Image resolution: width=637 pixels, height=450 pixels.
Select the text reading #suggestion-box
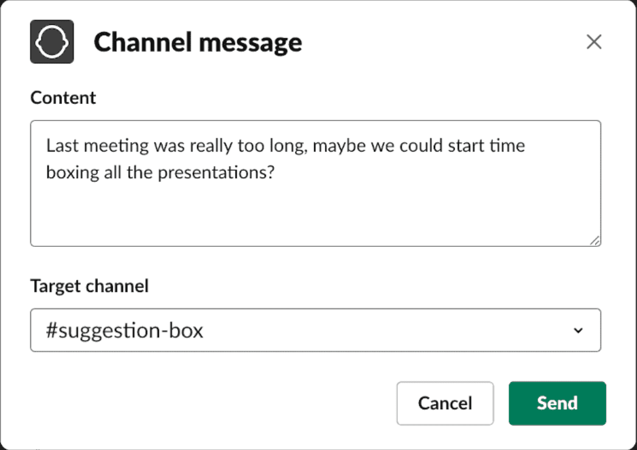[x=122, y=330]
